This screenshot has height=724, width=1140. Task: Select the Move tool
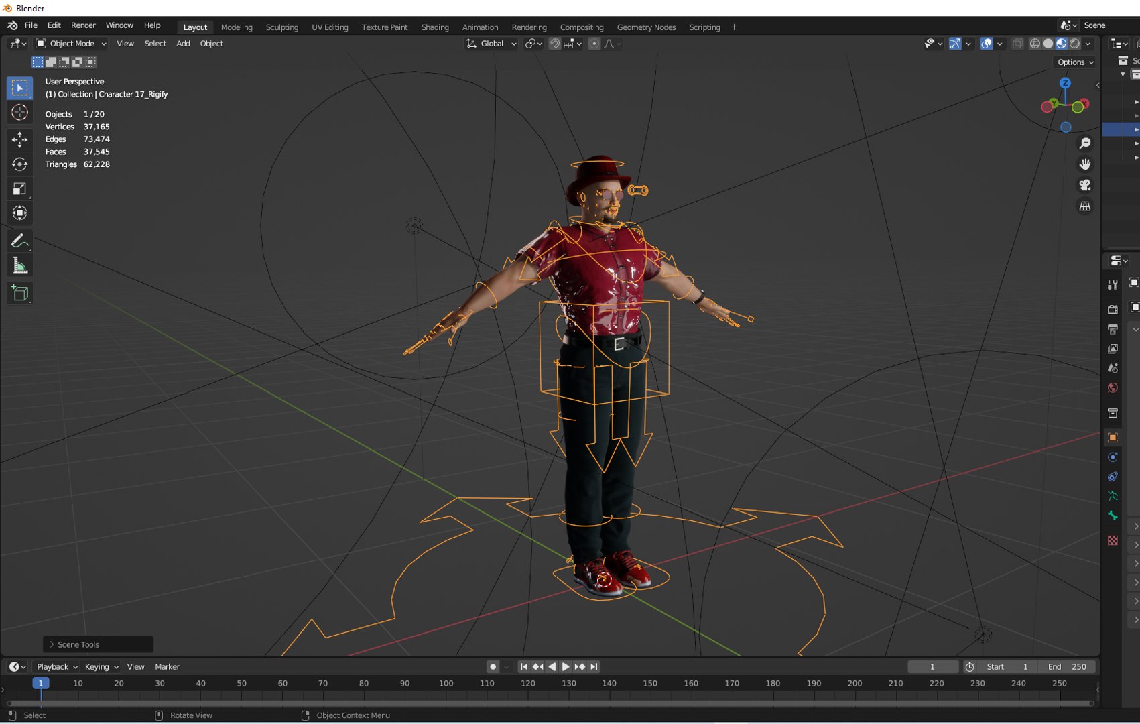coord(19,139)
